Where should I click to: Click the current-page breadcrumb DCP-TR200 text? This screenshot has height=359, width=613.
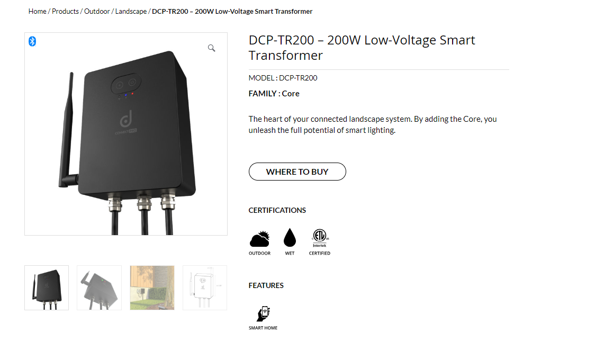tap(232, 11)
